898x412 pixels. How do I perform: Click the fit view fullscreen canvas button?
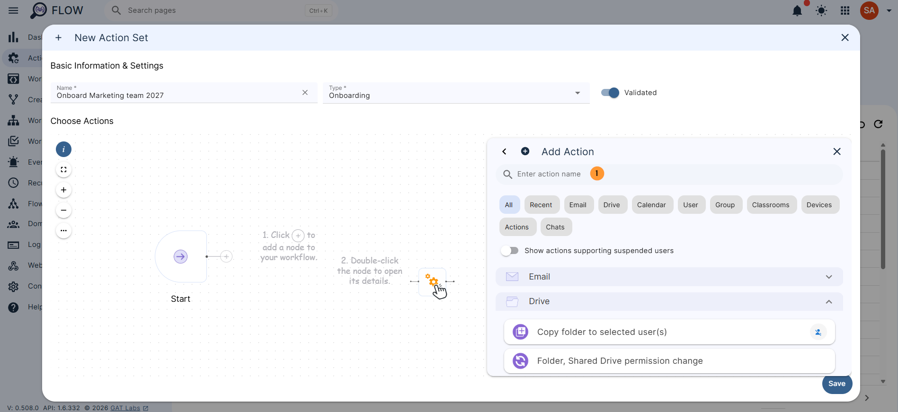63,170
